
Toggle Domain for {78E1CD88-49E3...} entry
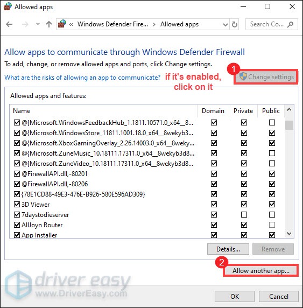pos(214,194)
